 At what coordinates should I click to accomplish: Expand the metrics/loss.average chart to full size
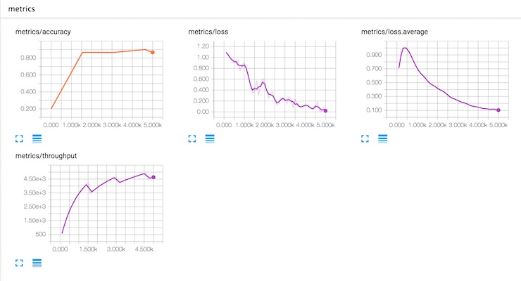365,138
